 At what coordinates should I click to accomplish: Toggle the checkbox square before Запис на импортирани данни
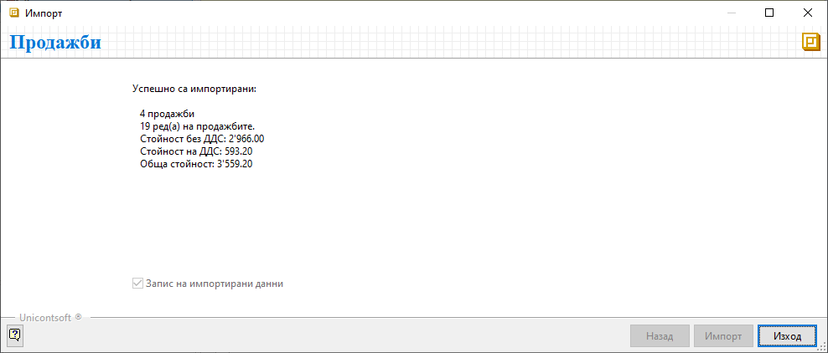tap(138, 284)
